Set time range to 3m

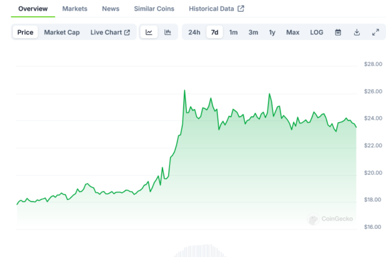click(253, 33)
